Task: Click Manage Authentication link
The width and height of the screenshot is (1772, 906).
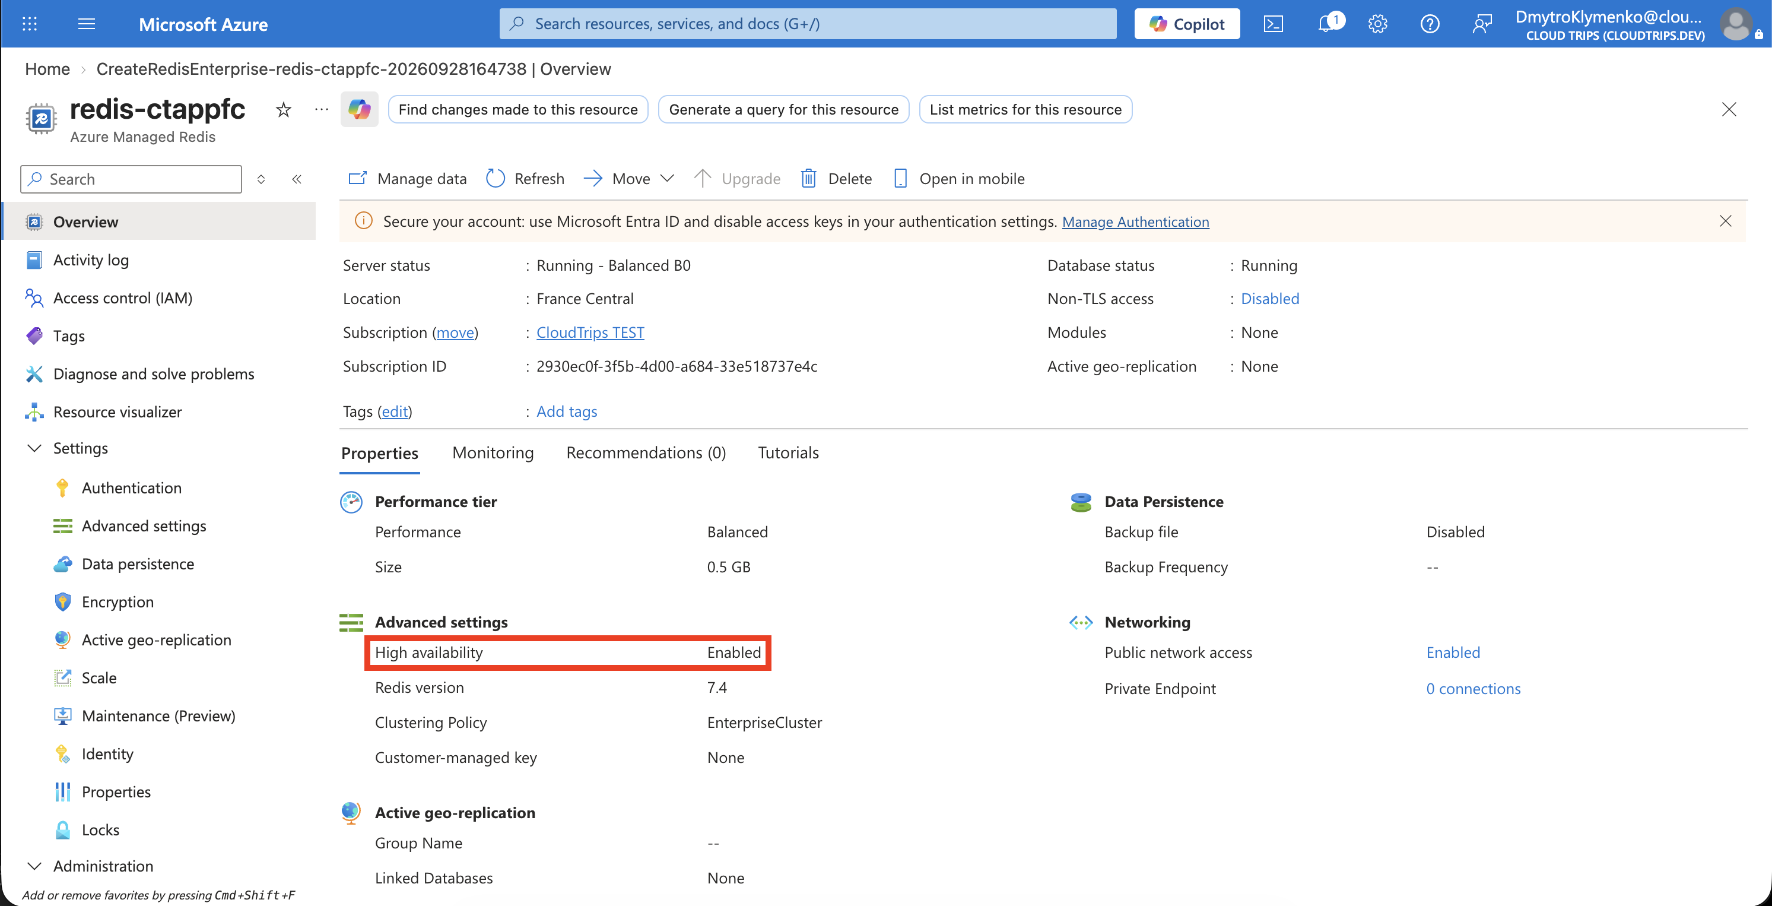Action: coord(1135,221)
